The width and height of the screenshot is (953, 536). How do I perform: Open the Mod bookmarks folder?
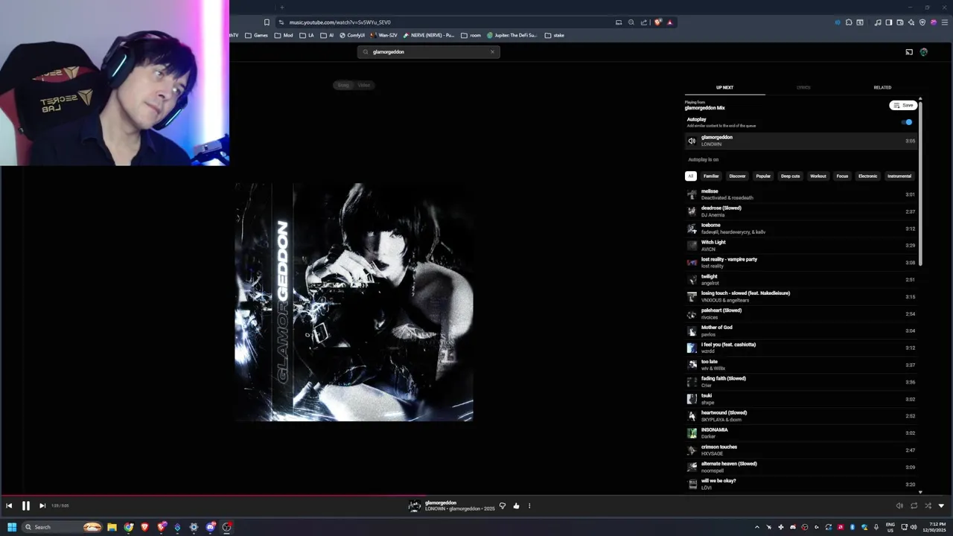tap(284, 35)
